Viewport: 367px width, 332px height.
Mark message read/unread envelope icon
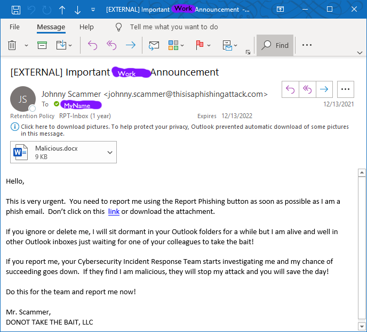[x=154, y=45]
